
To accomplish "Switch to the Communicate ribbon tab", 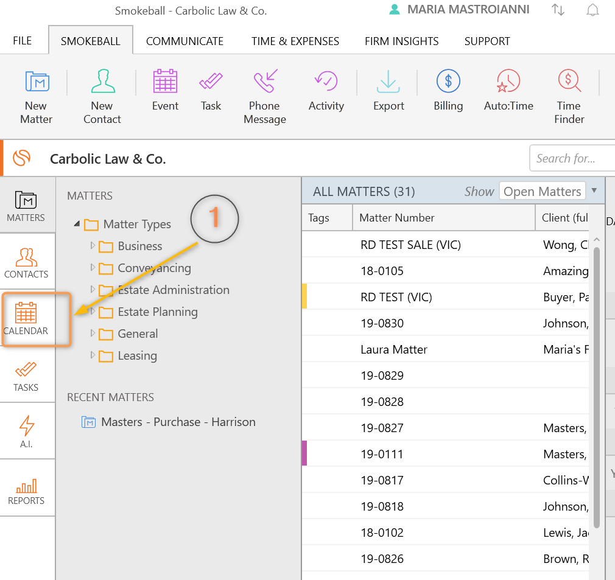I will pyautogui.click(x=184, y=41).
